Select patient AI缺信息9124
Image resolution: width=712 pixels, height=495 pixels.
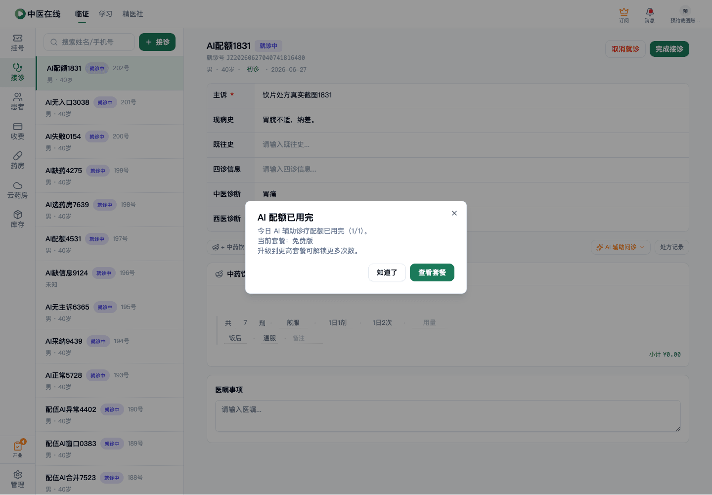[x=110, y=278]
